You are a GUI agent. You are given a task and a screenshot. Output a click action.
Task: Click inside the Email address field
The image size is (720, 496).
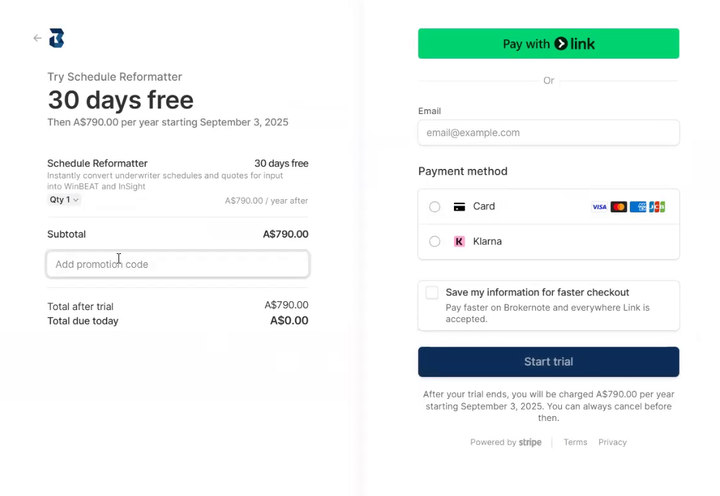(x=549, y=132)
